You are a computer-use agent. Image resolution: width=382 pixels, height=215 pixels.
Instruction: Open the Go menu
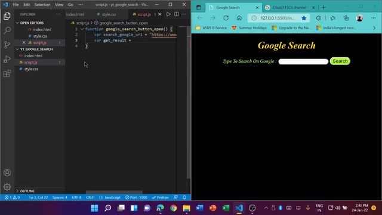(70, 5)
